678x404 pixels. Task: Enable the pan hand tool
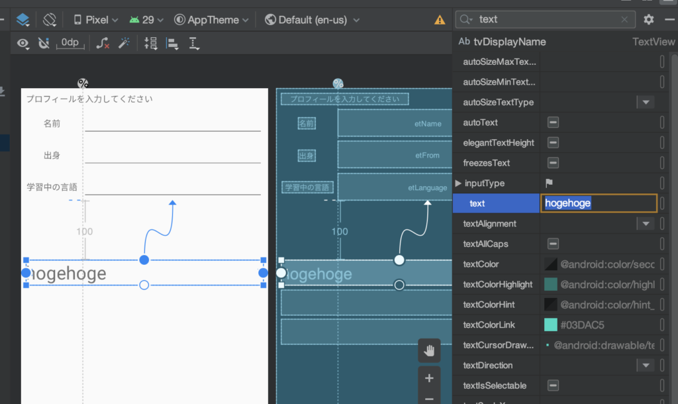tap(429, 350)
